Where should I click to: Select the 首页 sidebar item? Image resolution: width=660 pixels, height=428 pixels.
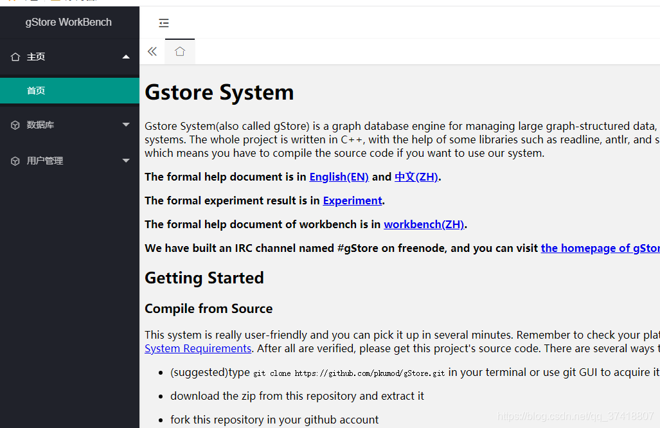coord(69,91)
